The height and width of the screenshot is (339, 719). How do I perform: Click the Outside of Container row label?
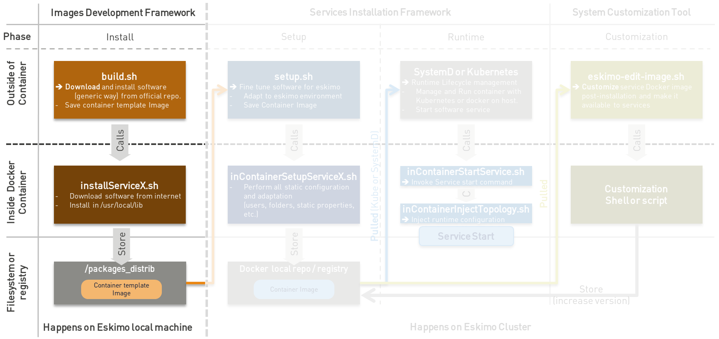coord(16,83)
